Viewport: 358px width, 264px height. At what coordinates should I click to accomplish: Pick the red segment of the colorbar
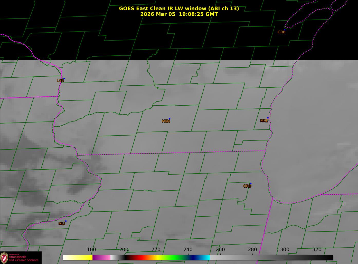pos(140,258)
